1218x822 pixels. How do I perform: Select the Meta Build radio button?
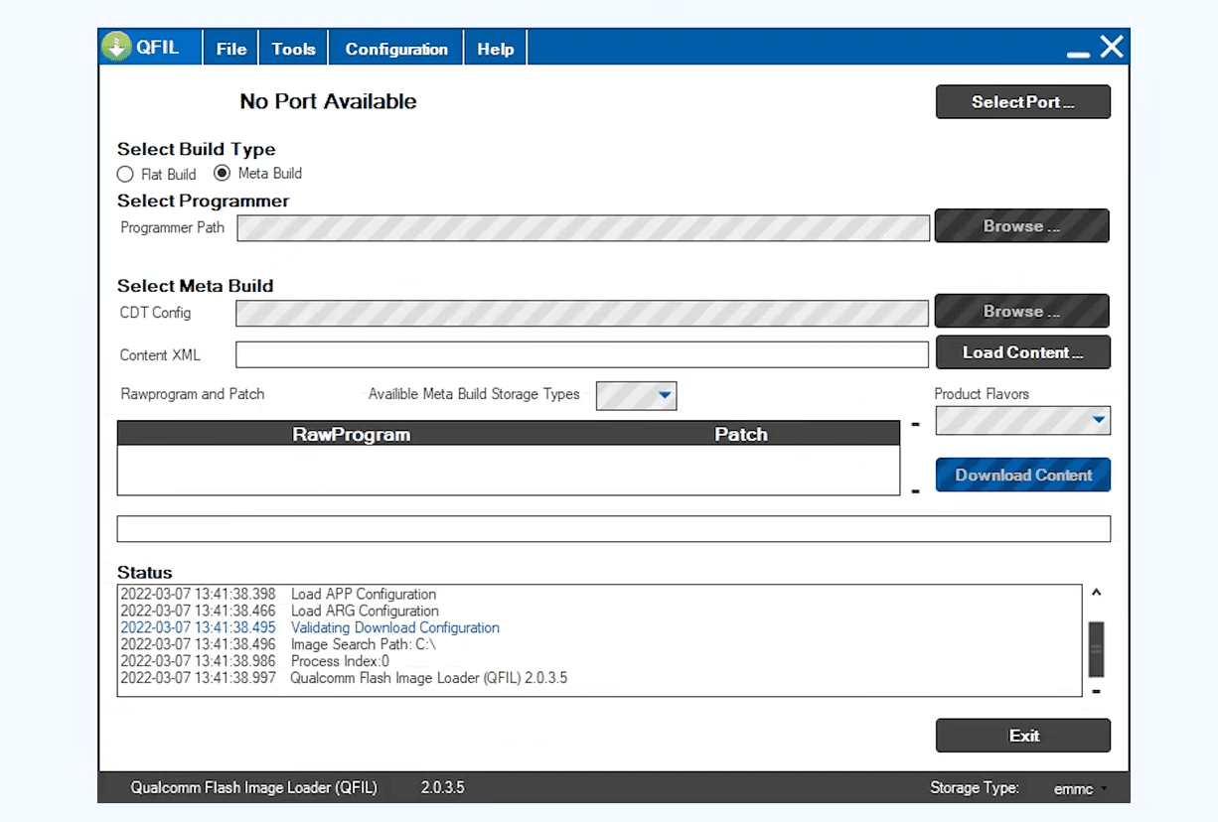click(x=223, y=174)
